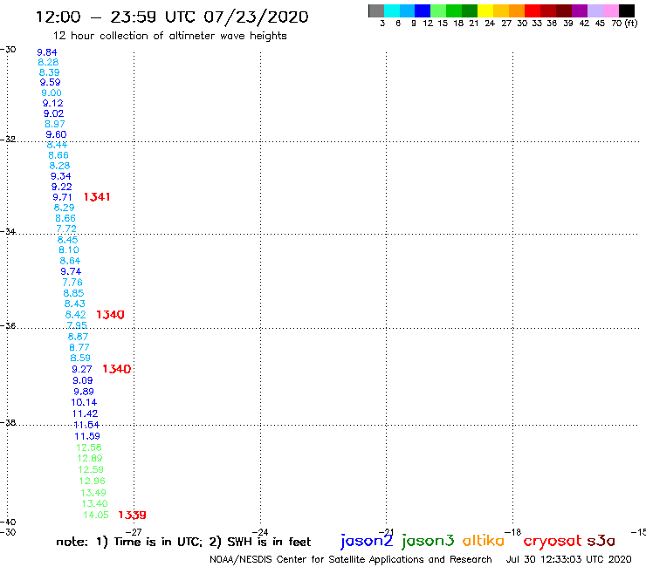Click the wave height value 11.59

pos(87,436)
